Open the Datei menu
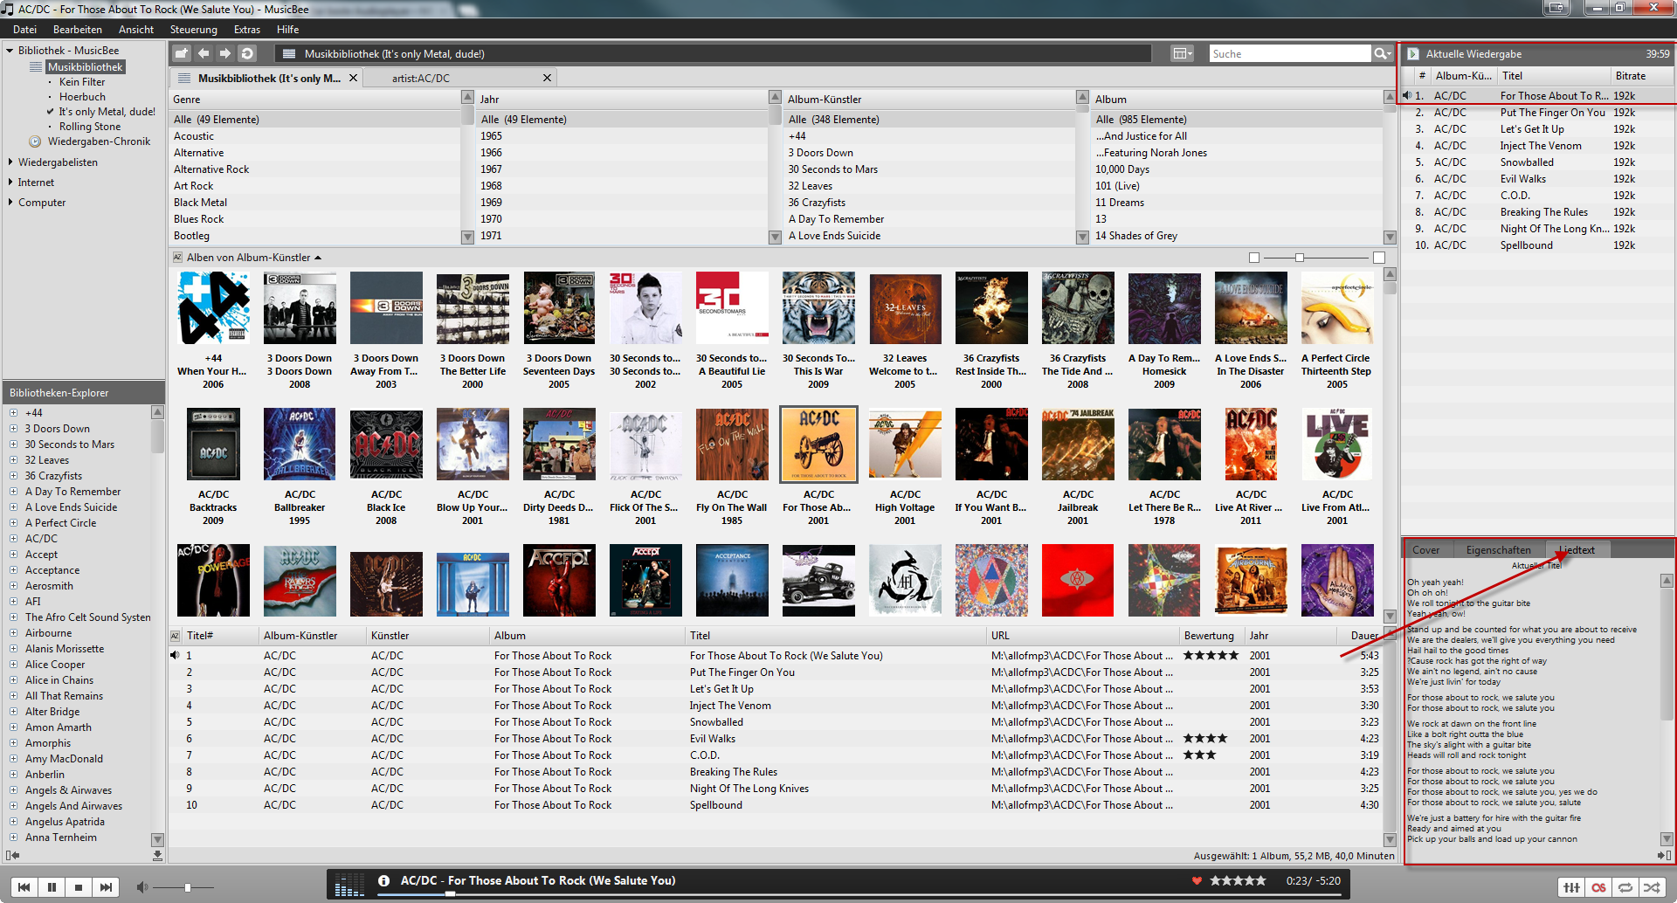 pyautogui.click(x=24, y=29)
